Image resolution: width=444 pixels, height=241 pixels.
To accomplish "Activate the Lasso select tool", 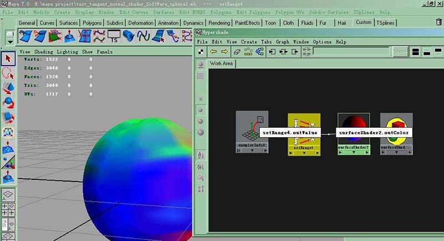I will point(8,74).
